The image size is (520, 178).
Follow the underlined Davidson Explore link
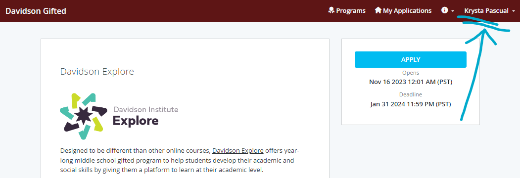[238, 151]
